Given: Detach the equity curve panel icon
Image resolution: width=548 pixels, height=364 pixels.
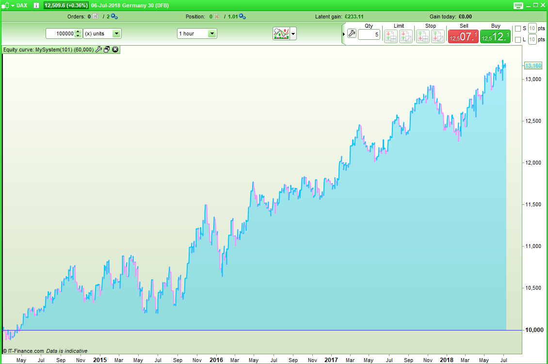Looking at the screenshot, I should tap(107, 50).
